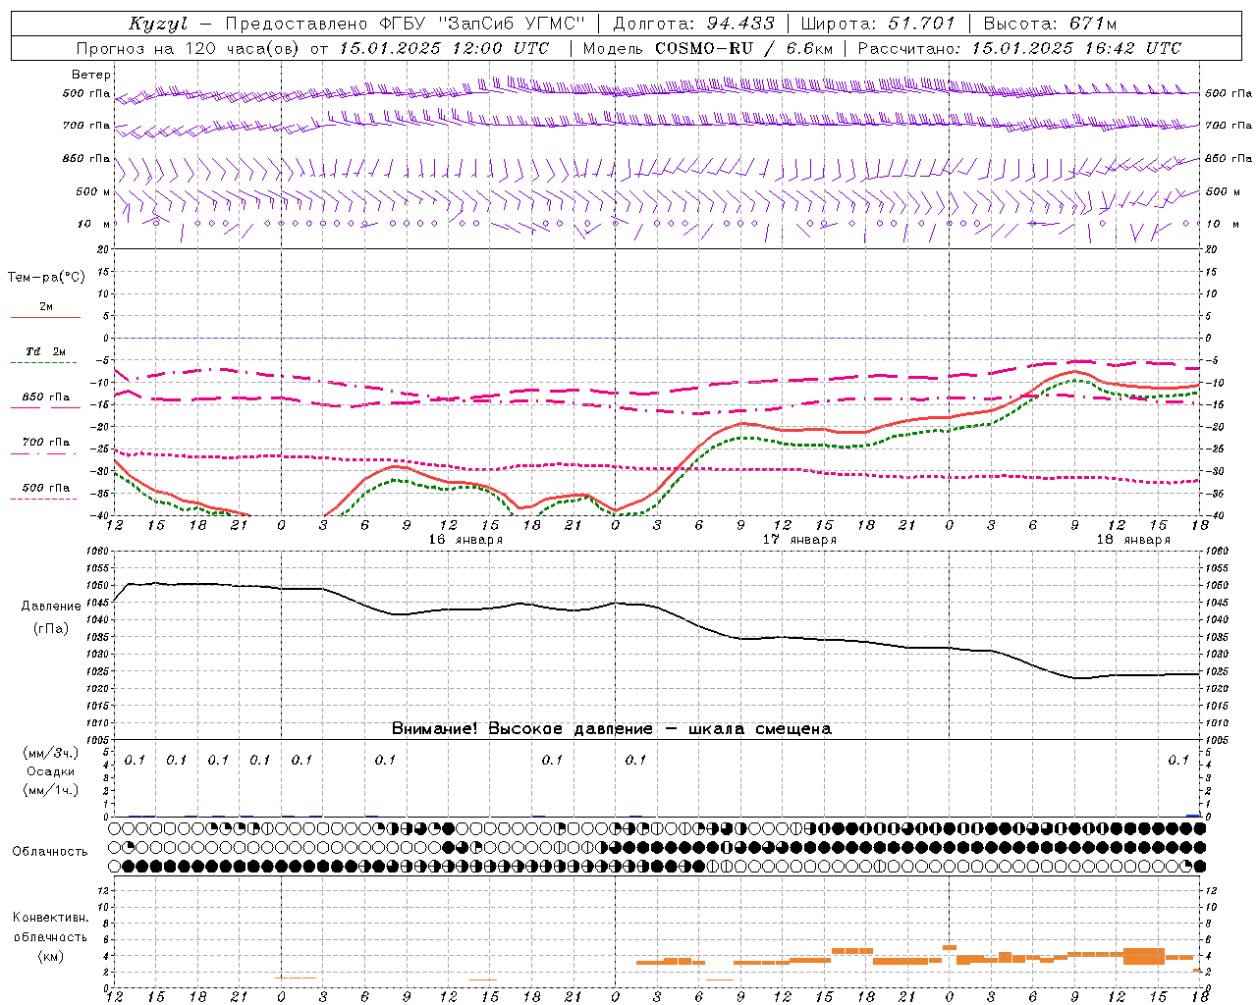Click the '16 января' date label
This screenshot has width=1257, height=1005.
point(465,540)
